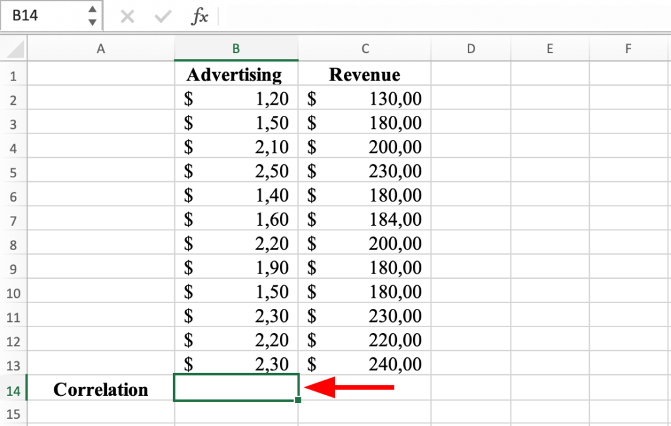671x426 pixels.
Task: Select the cell containing 1,20
Action: (236, 99)
